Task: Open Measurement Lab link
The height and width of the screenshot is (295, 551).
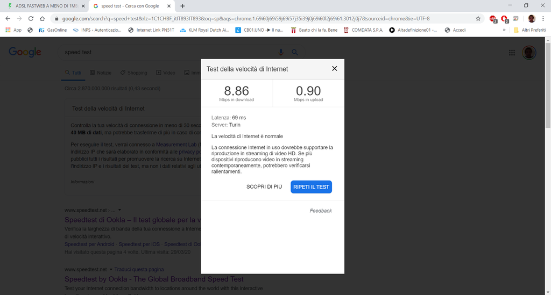Action: [176, 145]
